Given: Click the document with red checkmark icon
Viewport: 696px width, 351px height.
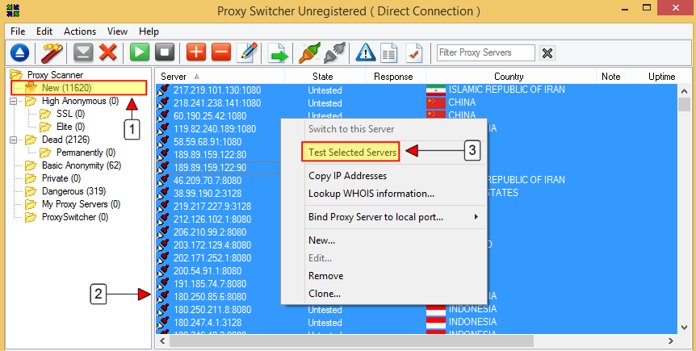Looking at the screenshot, I should [x=414, y=52].
